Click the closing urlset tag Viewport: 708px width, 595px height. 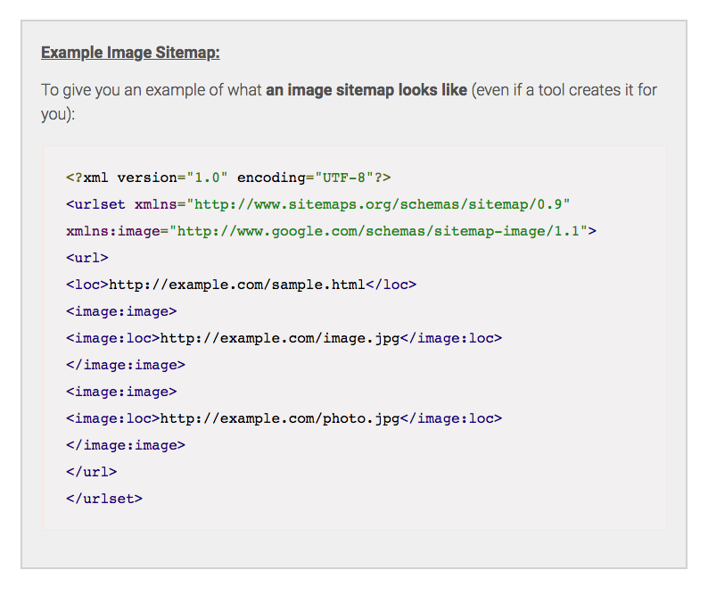coord(104,499)
